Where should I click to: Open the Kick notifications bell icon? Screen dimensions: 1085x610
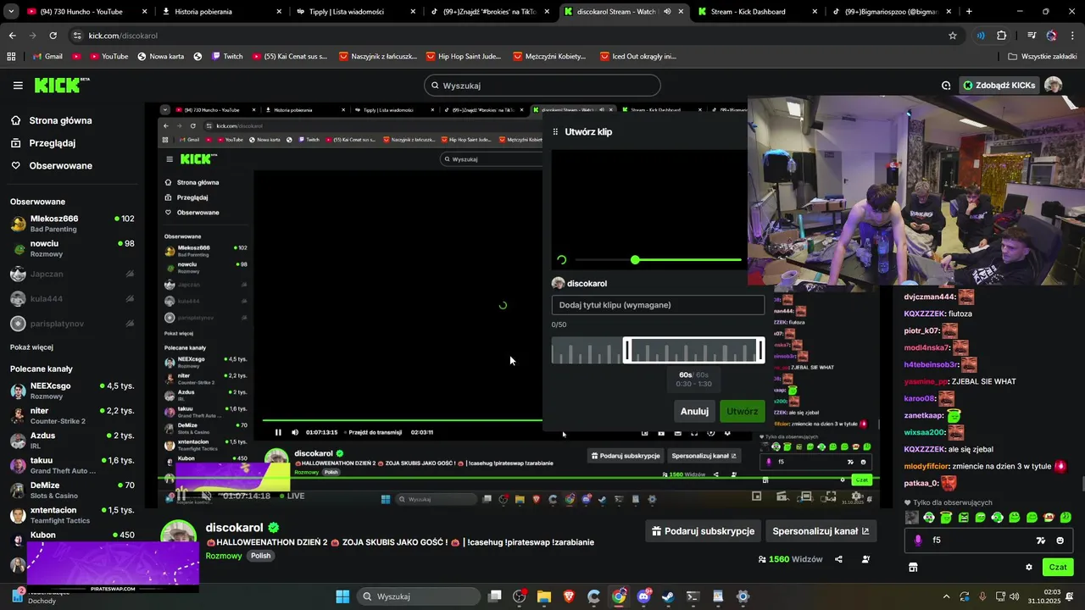[946, 86]
